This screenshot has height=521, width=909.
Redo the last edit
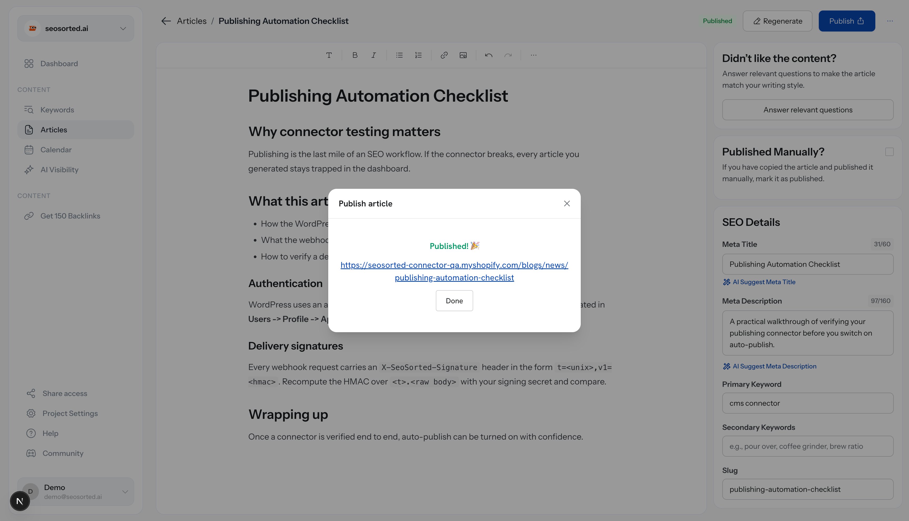(508, 55)
